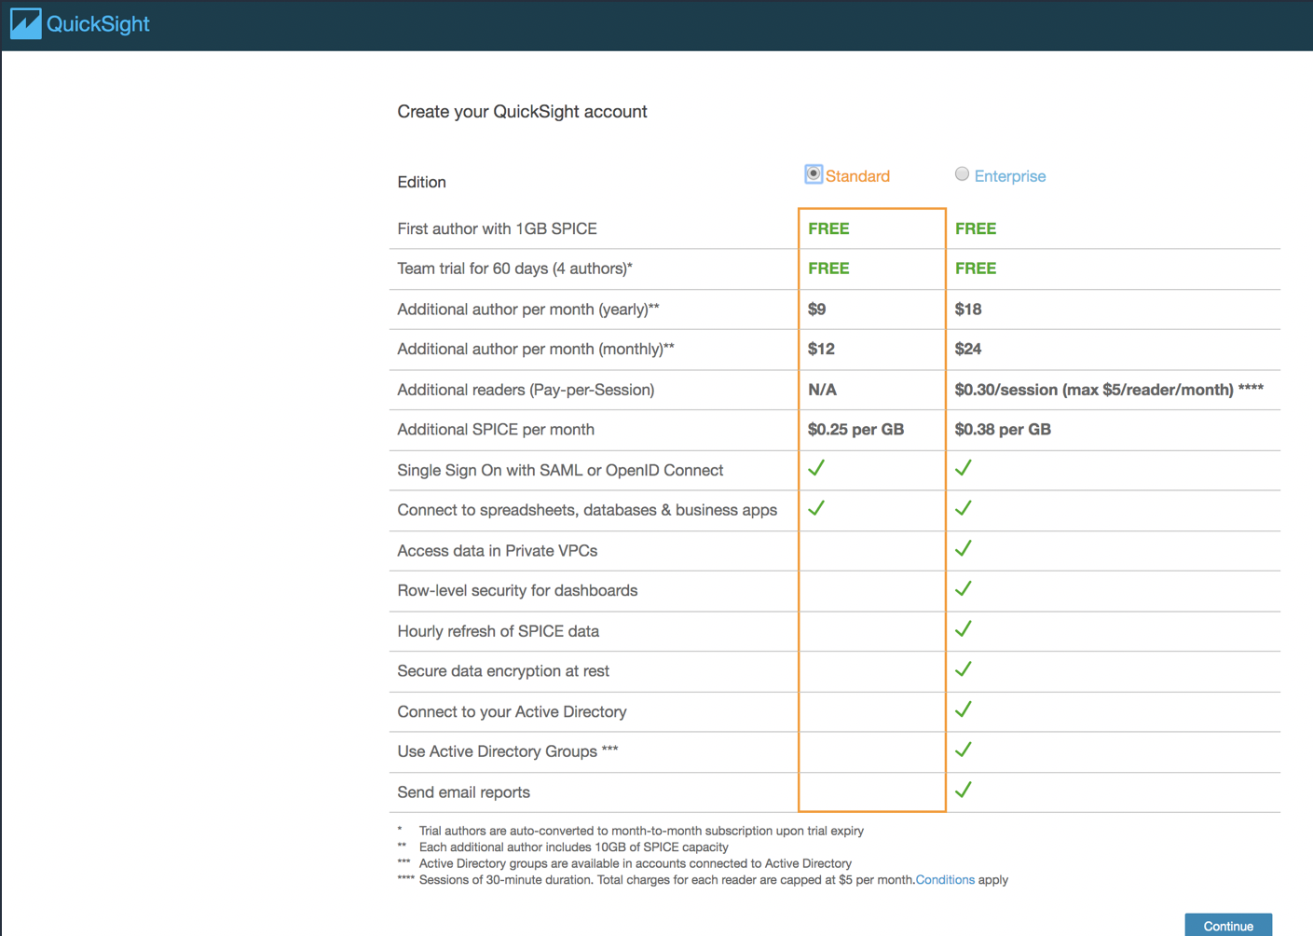1313x936 pixels.
Task: Click Enterprise checkmark for Connect to spreadsheets
Action: (x=964, y=508)
